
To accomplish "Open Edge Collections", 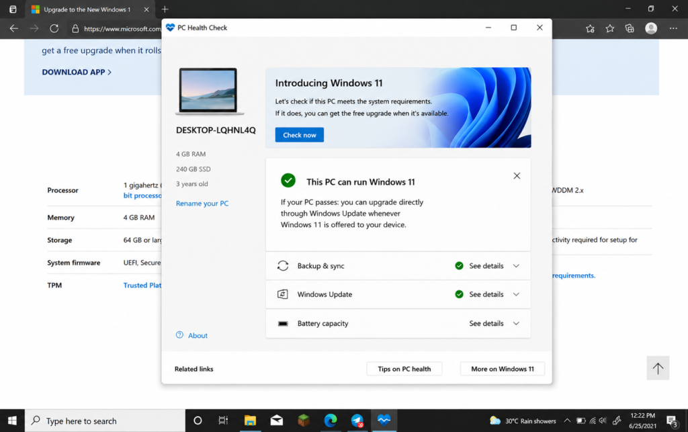I will [630, 28].
